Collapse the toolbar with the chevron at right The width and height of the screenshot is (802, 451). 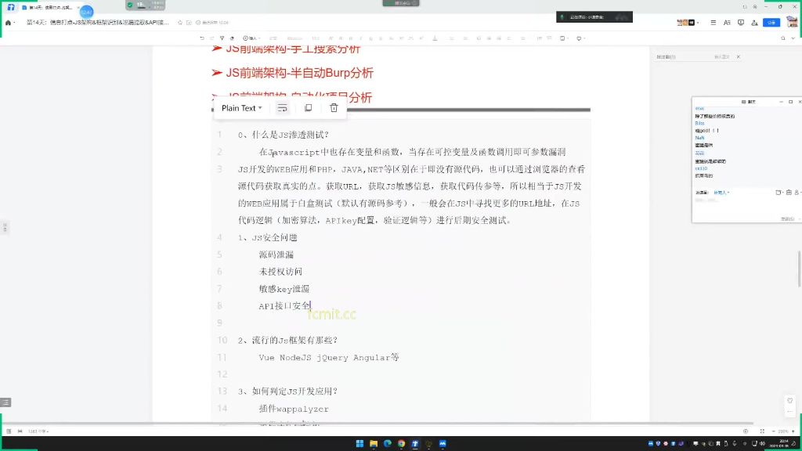(x=793, y=38)
